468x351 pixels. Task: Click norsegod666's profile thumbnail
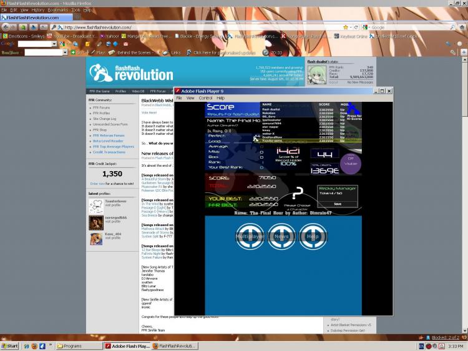[96, 222]
